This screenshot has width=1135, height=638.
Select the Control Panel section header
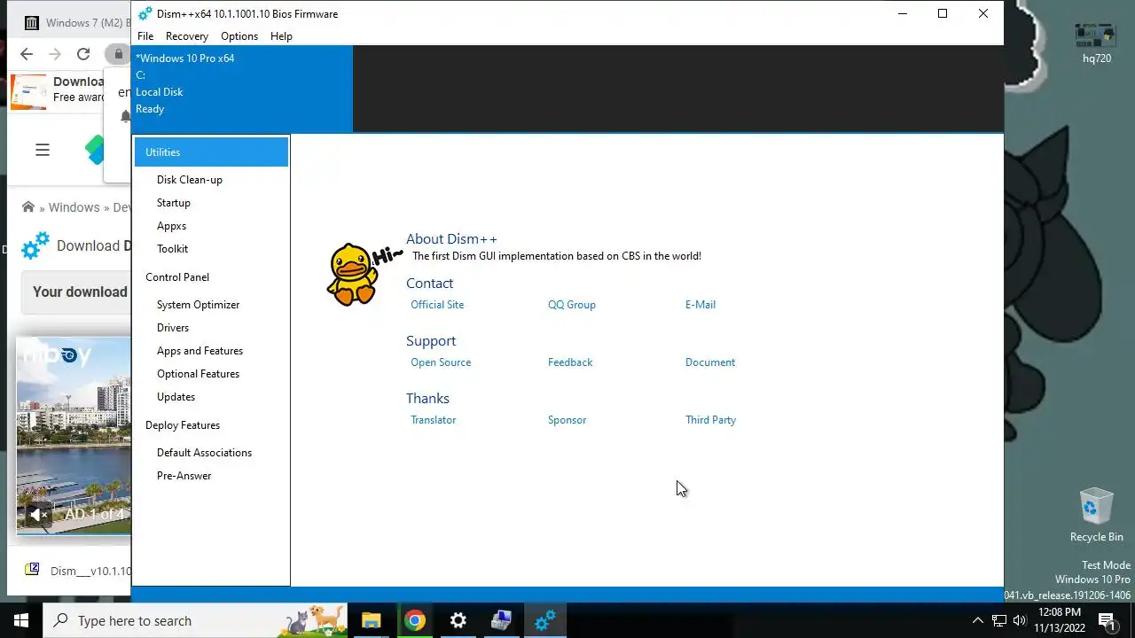177,276
